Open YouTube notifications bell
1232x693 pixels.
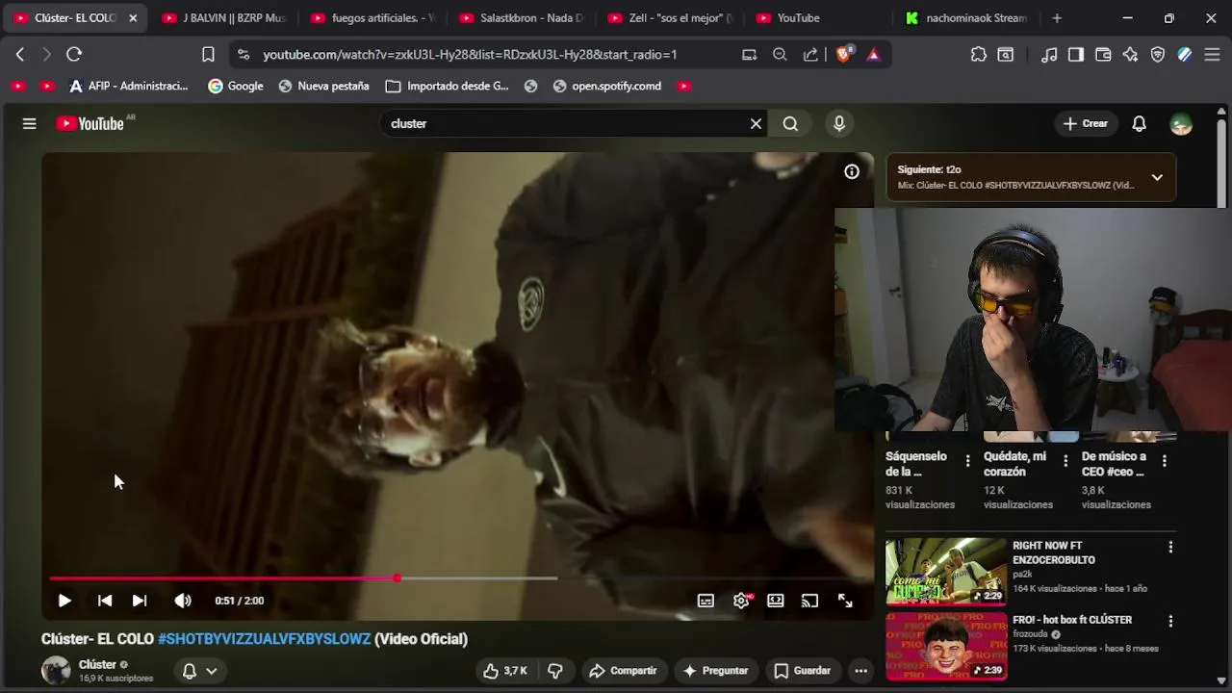click(x=1139, y=123)
